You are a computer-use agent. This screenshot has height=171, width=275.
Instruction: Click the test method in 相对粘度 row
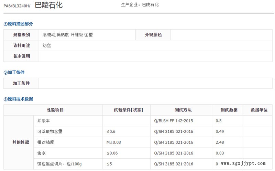pyautogui.click(x=174, y=142)
